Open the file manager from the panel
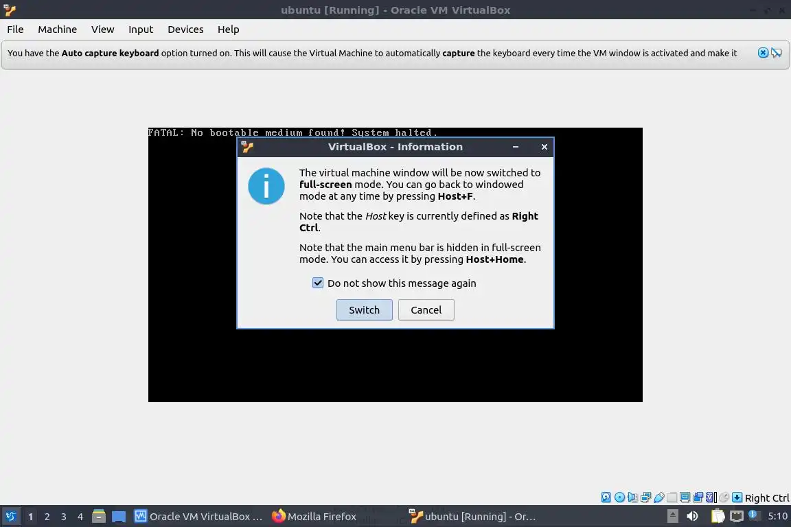791x527 pixels. tap(99, 516)
